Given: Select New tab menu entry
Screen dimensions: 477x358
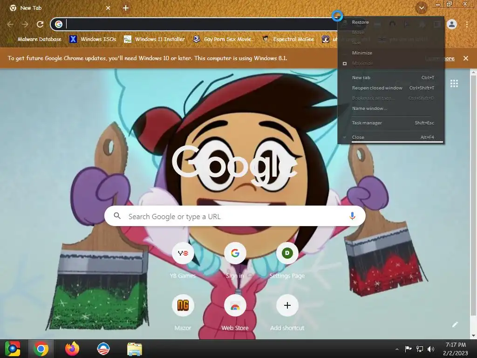Looking at the screenshot, I should [391, 78].
